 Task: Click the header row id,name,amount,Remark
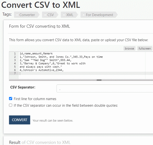coord(36,54)
